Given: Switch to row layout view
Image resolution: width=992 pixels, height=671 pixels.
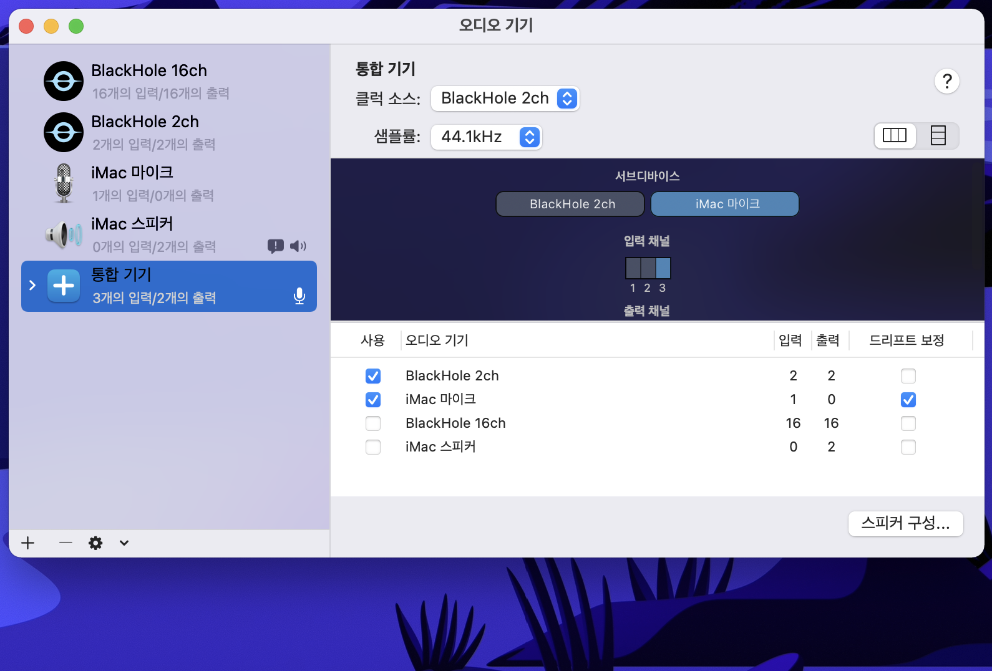Looking at the screenshot, I should (938, 135).
